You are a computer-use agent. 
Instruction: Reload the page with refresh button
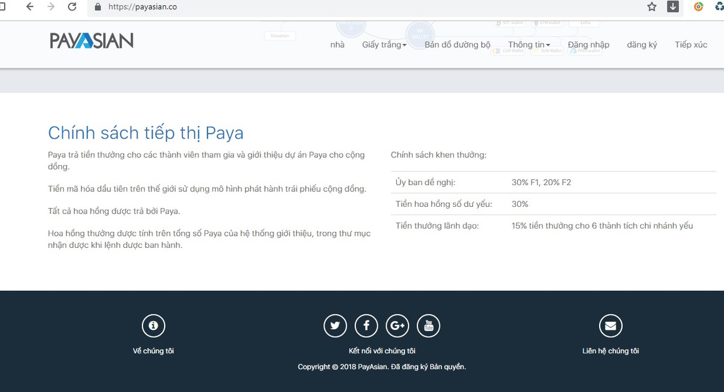72,7
